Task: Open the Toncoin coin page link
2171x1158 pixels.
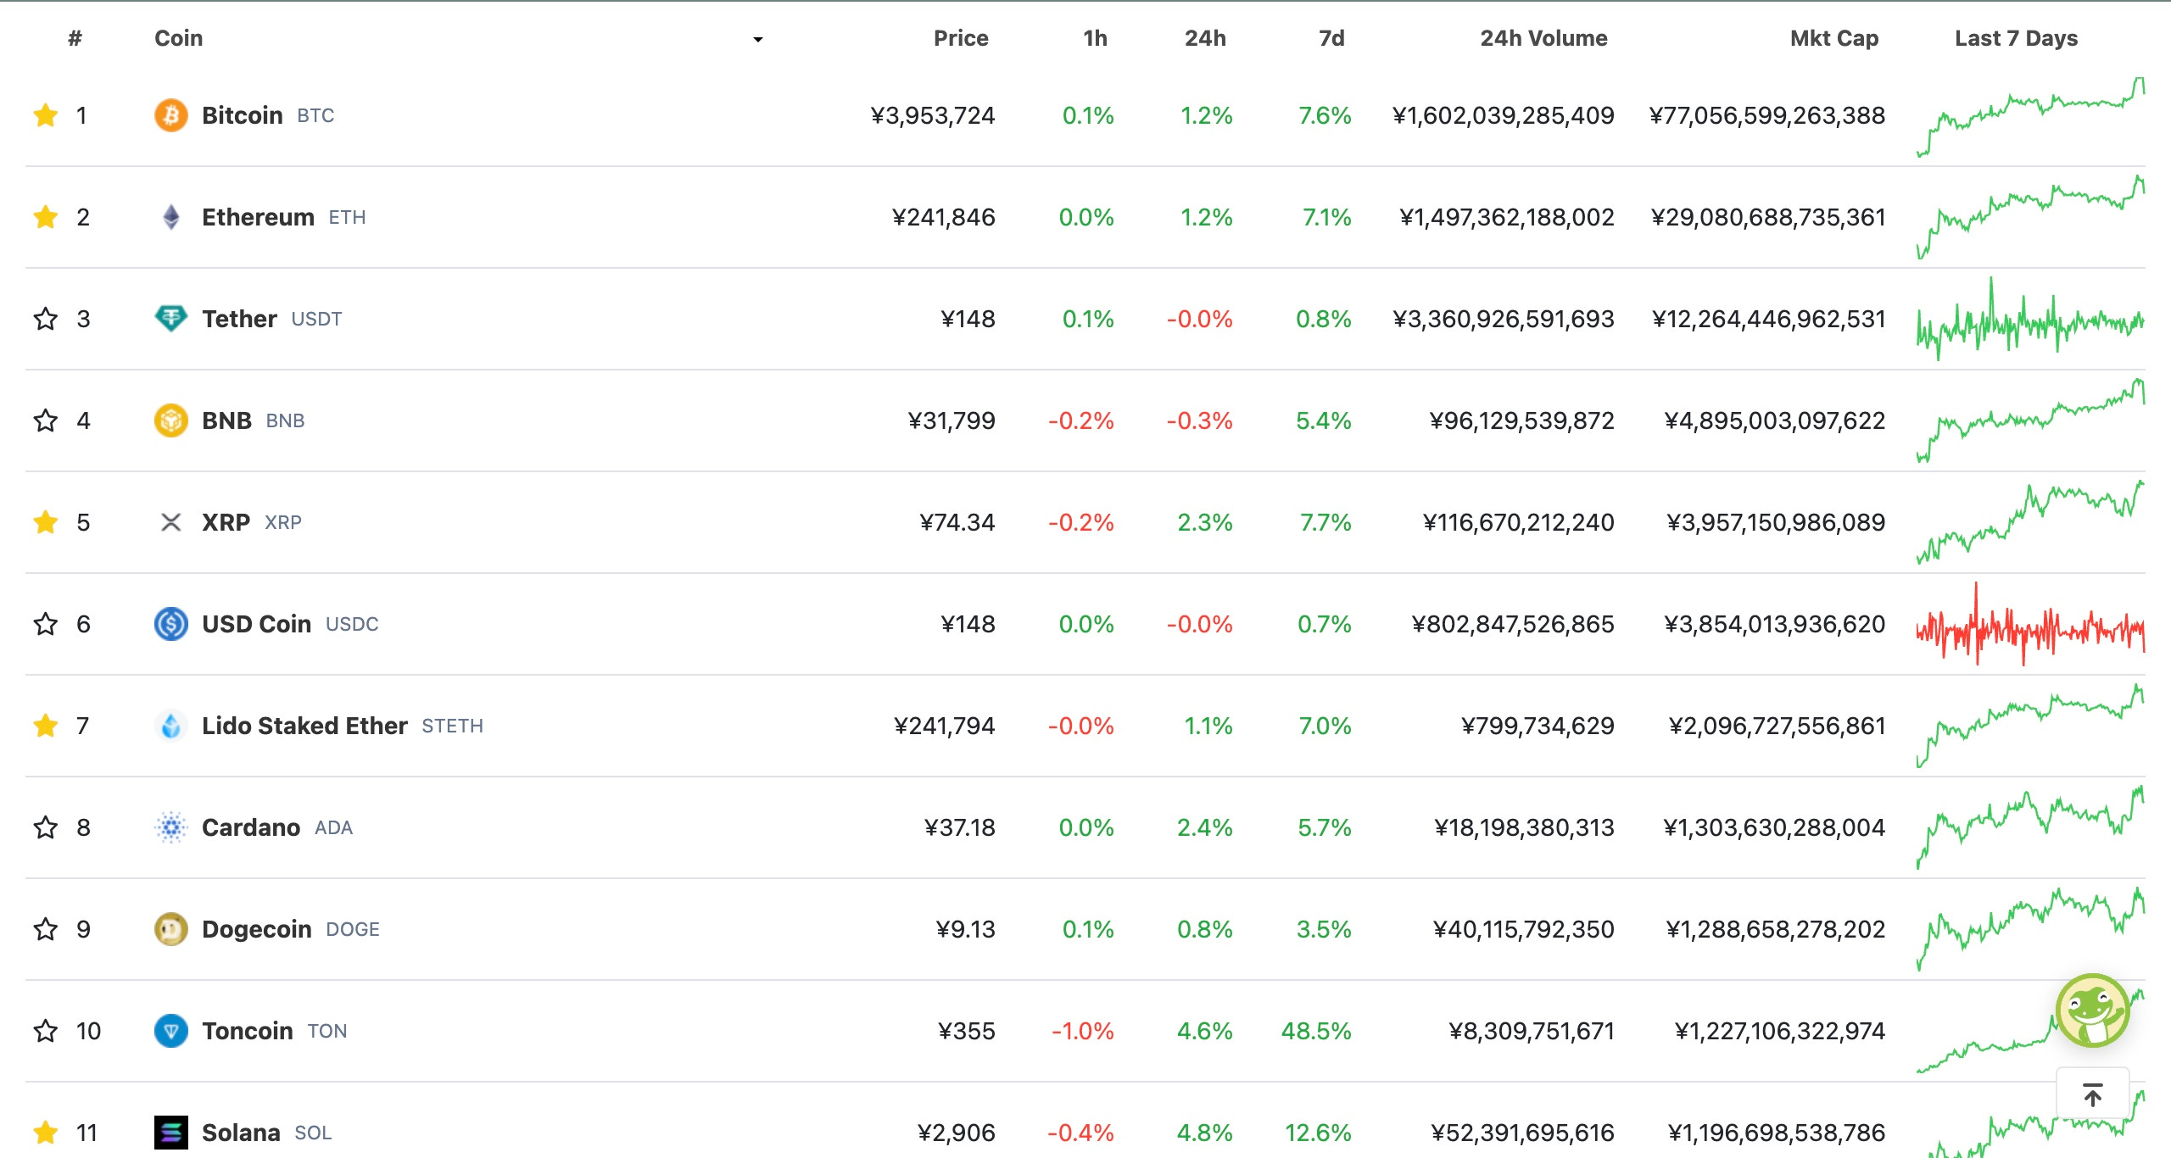Action: pyautogui.click(x=247, y=1031)
